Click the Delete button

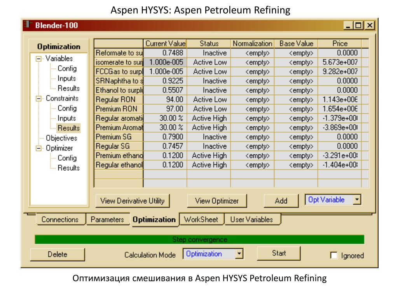tap(58, 254)
